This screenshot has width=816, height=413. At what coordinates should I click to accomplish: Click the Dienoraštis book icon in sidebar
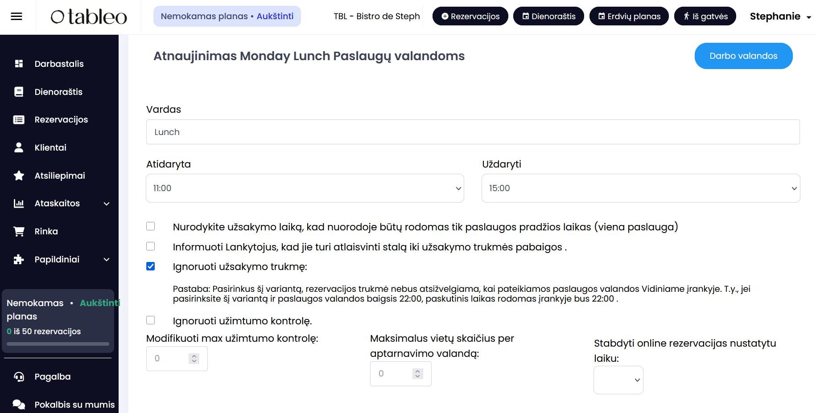(19, 92)
